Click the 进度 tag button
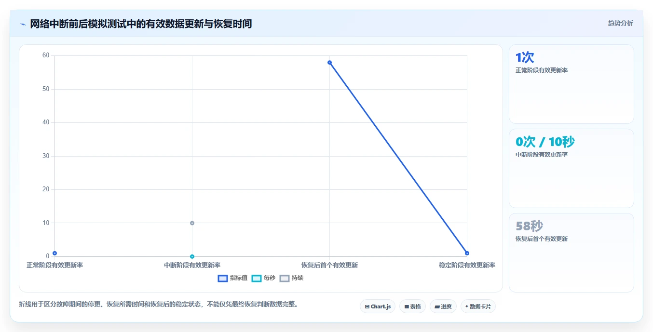 443,306
